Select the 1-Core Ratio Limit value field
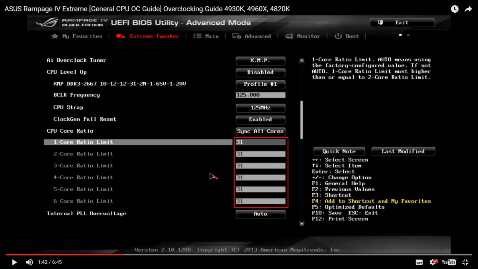This screenshot has height=269, width=478. [261, 142]
